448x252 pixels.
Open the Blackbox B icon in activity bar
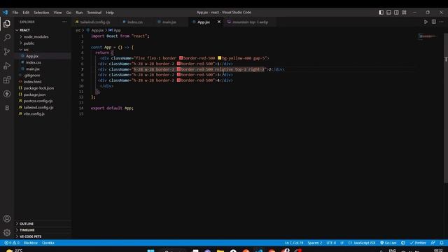tap(7, 108)
